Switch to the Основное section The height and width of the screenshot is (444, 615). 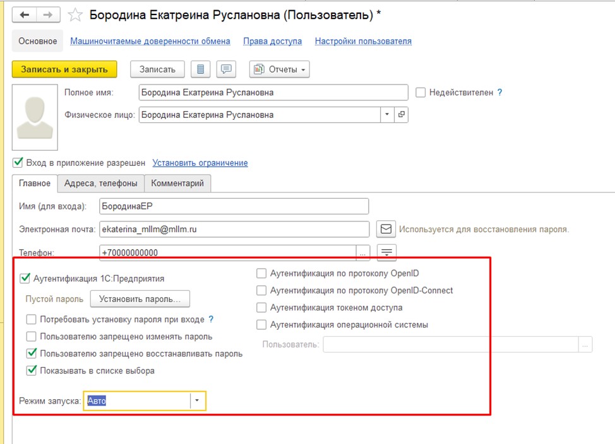pyautogui.click(x=38, y=41)
